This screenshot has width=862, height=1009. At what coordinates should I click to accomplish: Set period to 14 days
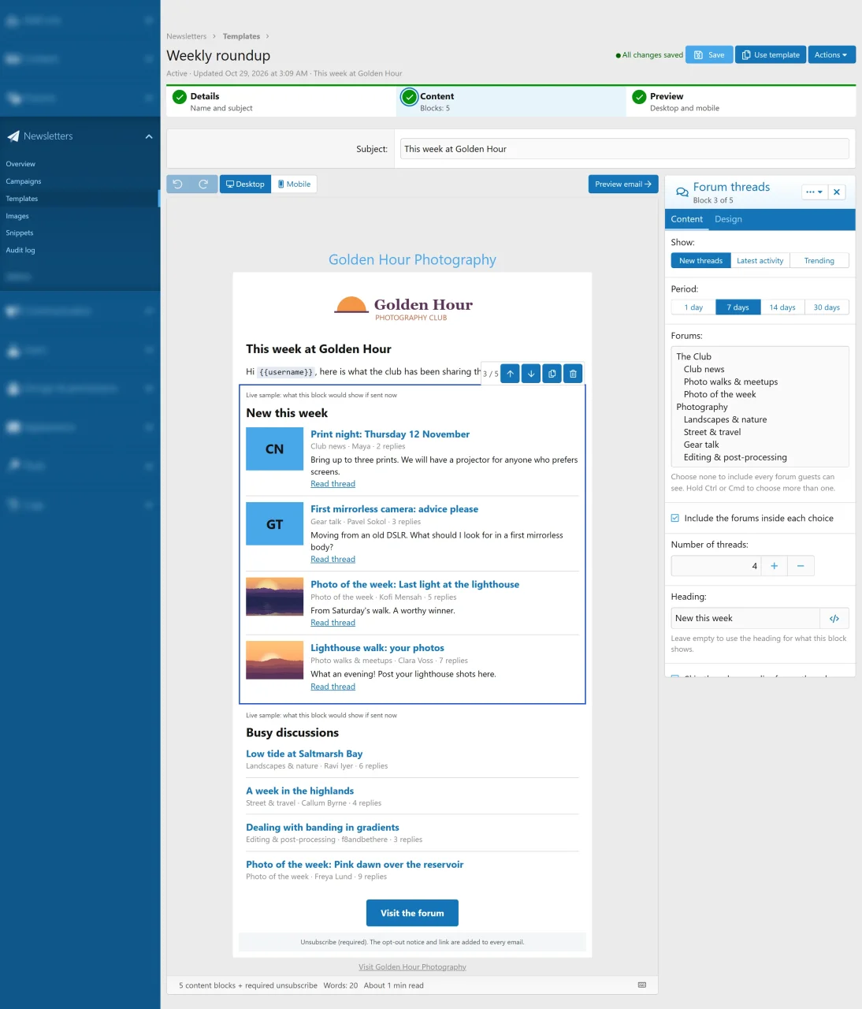[x=782, y=307]
